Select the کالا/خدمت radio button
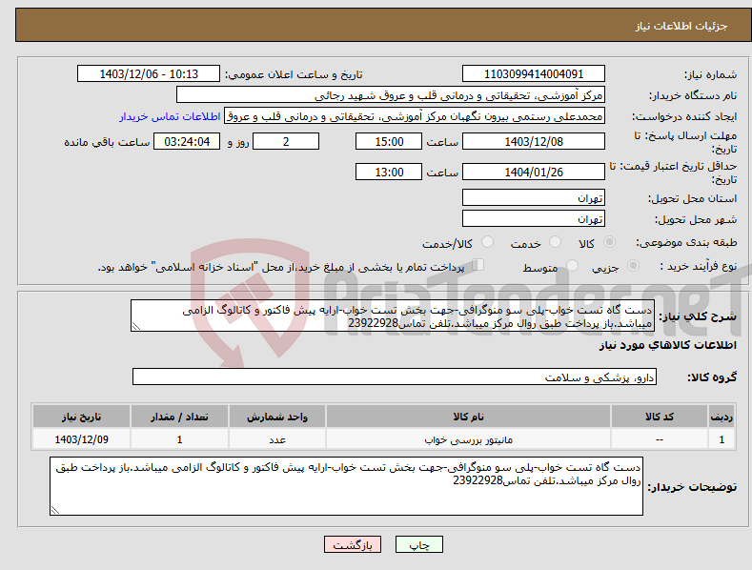752x570 pixels. (x=487, y=242)
